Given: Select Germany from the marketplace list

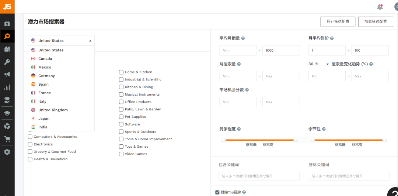Looking at the screenshot, I should pyautogui.click(x=46, y=76).
